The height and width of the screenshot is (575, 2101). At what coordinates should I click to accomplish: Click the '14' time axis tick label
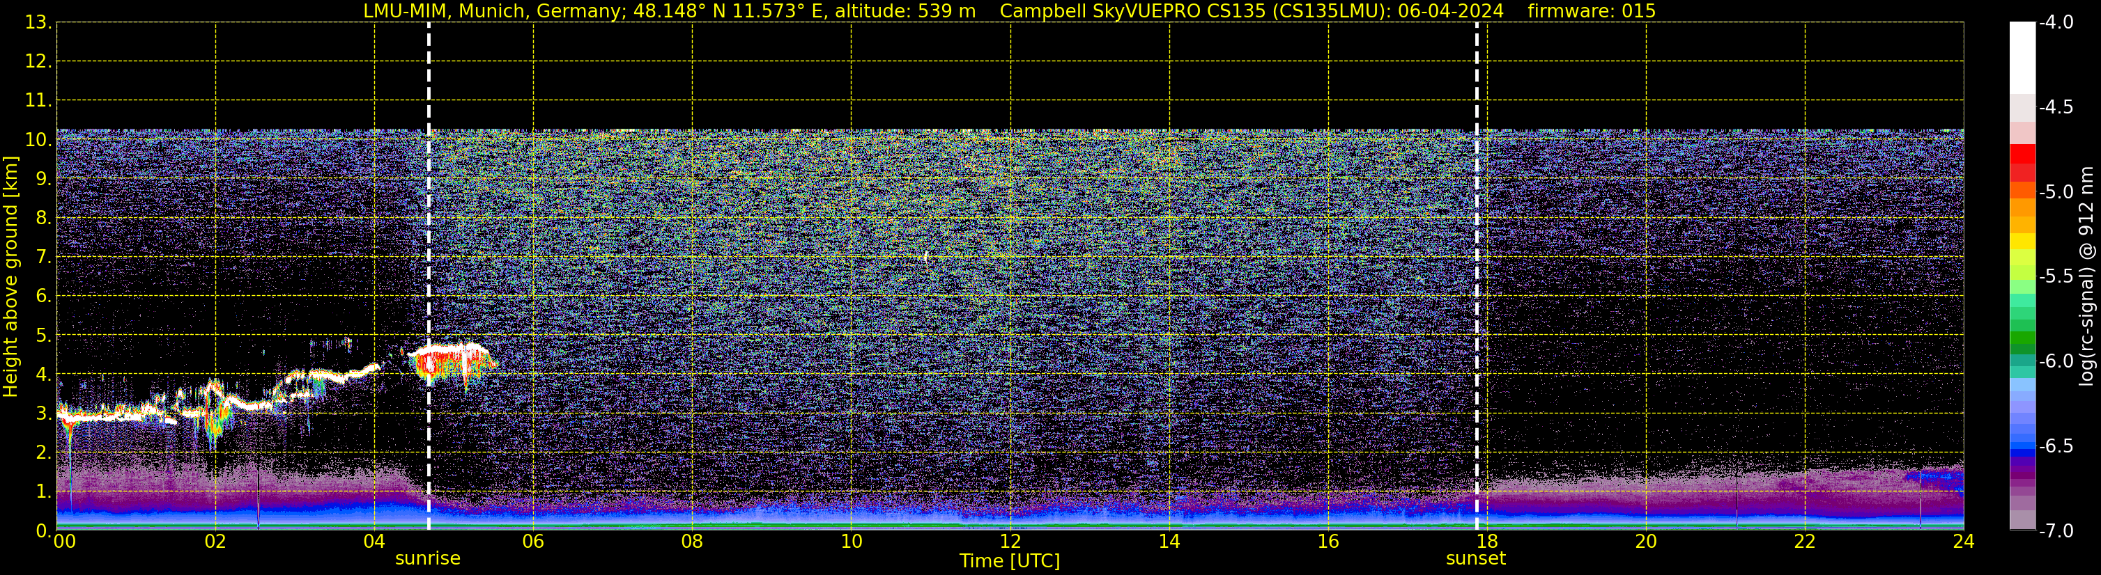pos(1169,542)
